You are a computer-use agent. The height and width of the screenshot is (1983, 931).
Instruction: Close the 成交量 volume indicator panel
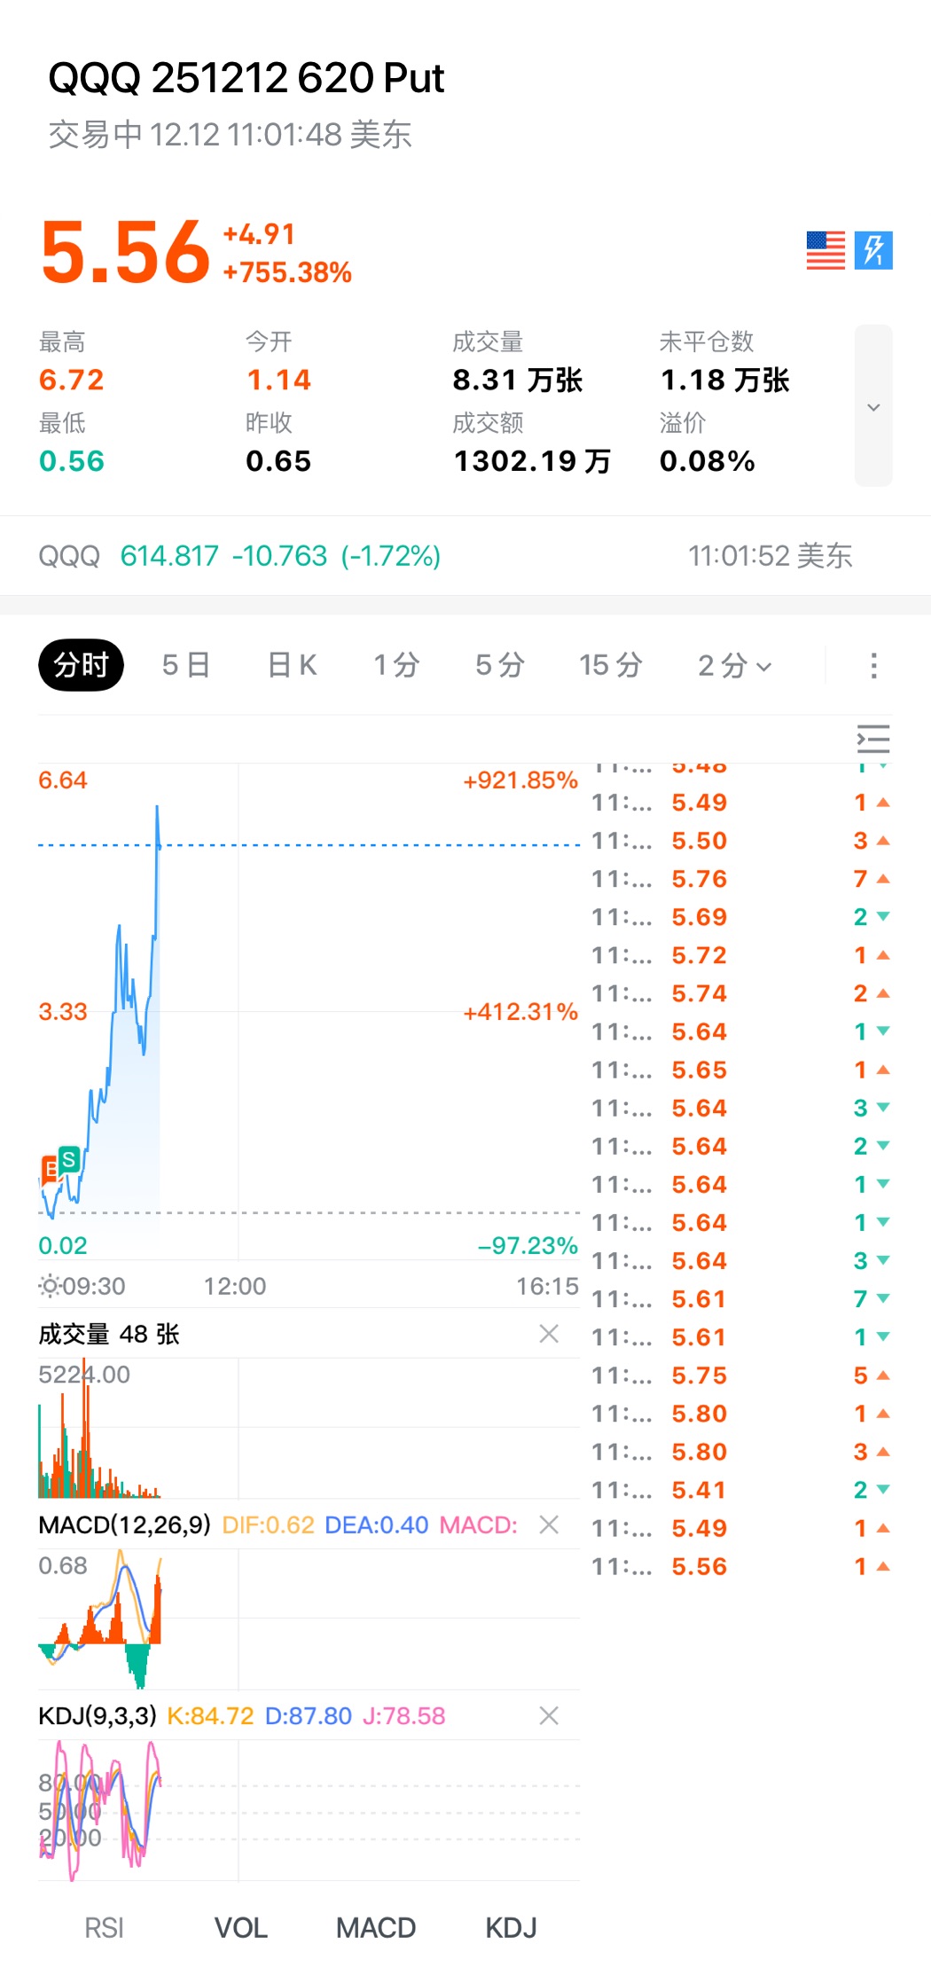(549, 1334)
